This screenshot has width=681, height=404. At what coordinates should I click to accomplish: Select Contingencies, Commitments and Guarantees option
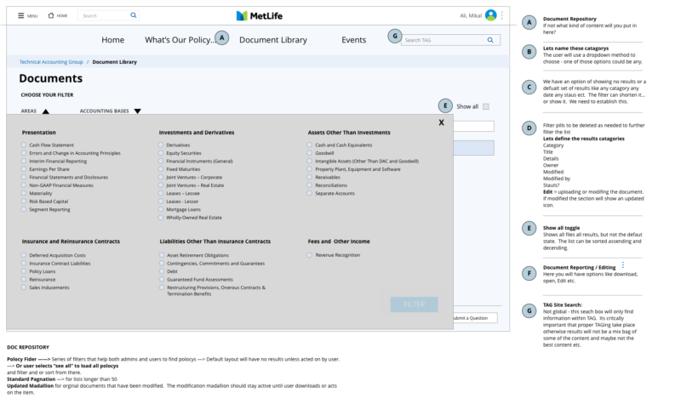(162, 263)
